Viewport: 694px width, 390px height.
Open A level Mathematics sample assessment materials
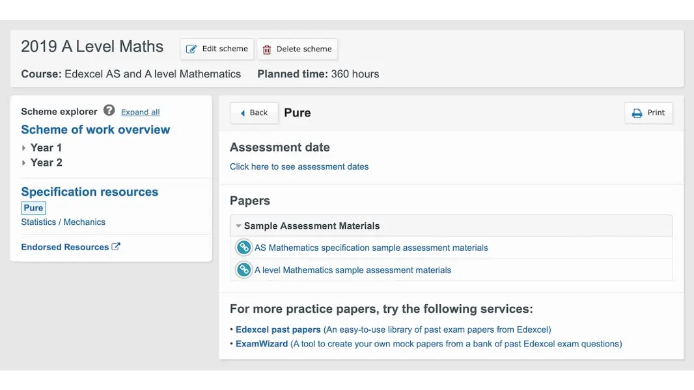click(353, 270)
